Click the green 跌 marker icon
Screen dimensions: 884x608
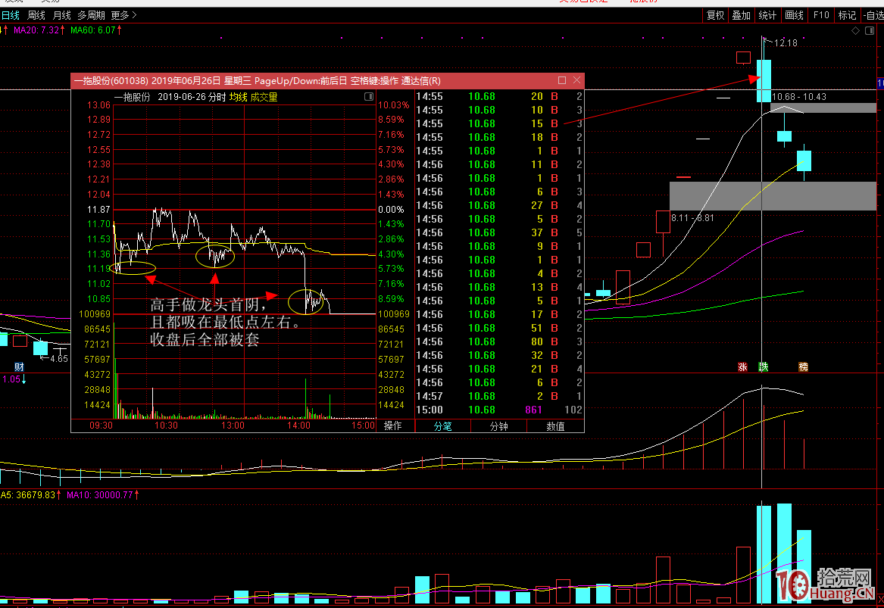(763, 367)
